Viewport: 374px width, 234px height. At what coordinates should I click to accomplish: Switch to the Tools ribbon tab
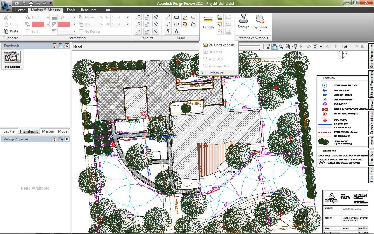click(x=71, y=10)
